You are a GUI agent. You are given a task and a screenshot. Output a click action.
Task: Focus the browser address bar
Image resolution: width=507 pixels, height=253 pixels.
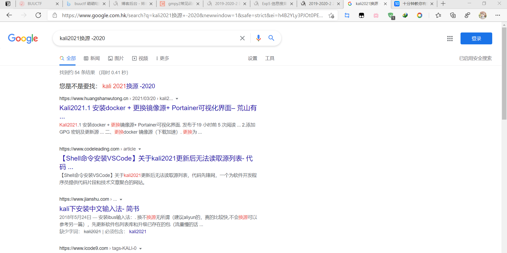click(x=192, y=15)
